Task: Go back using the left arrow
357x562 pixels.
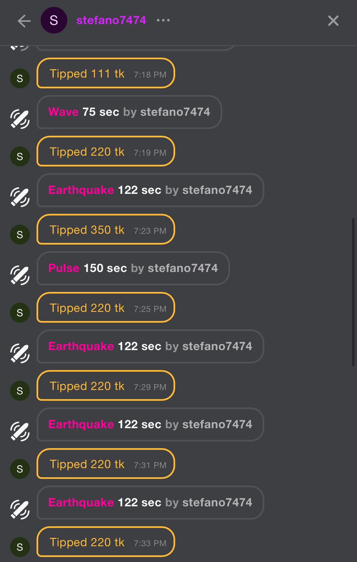Action: pyautogui.click(x=24, y=21)
